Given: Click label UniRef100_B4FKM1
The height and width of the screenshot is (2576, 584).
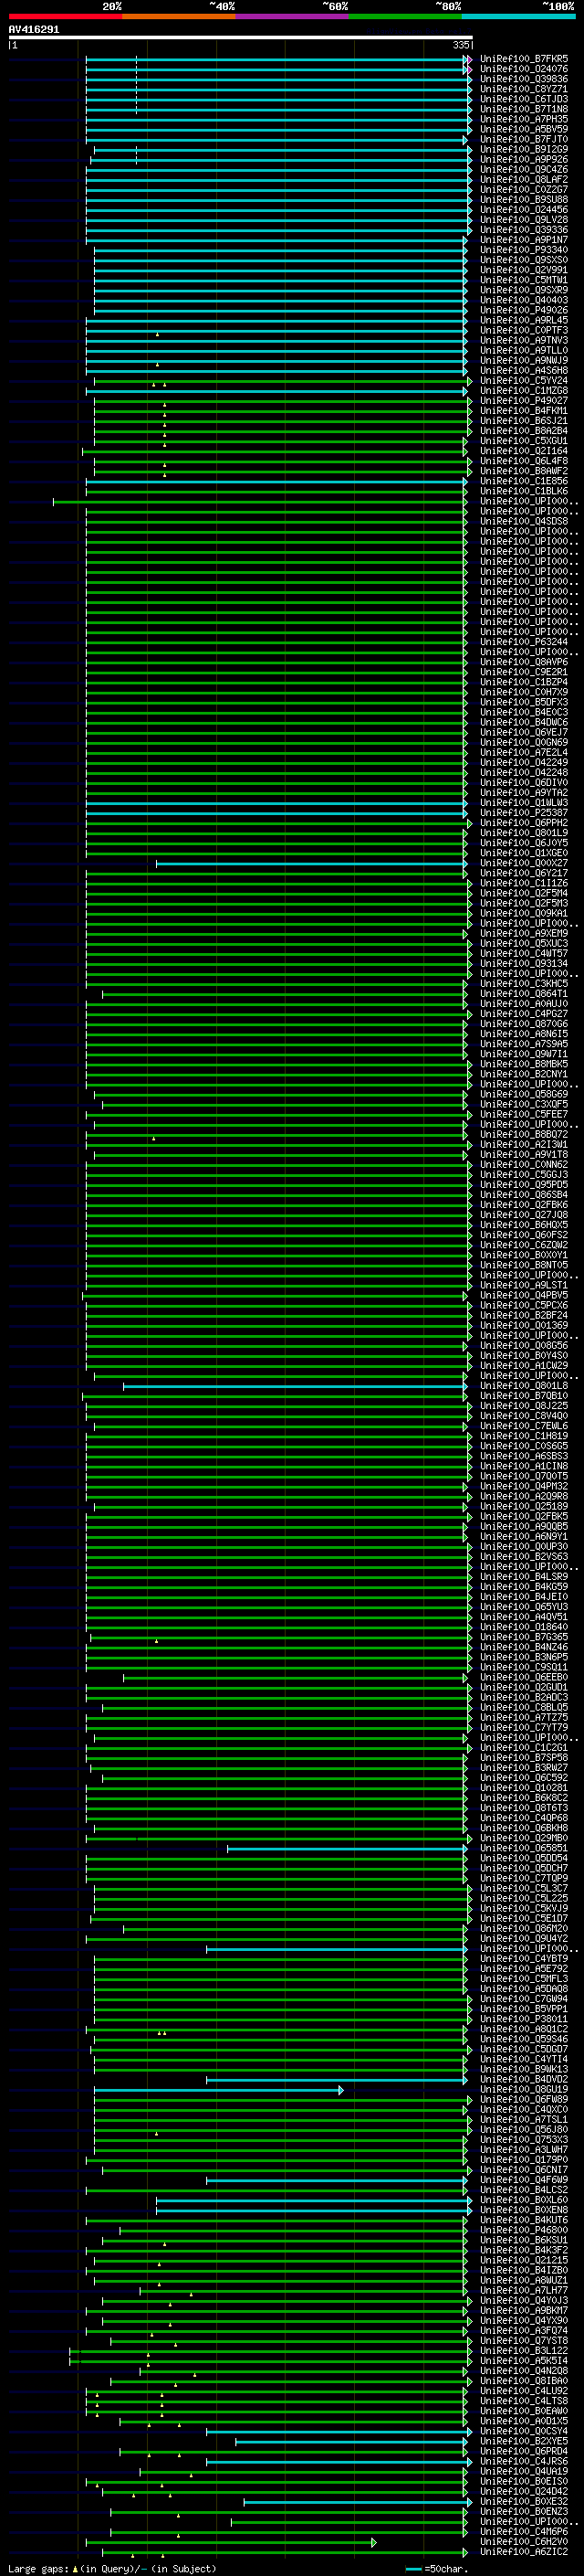Looking at the screenshot, I should 524,410.
